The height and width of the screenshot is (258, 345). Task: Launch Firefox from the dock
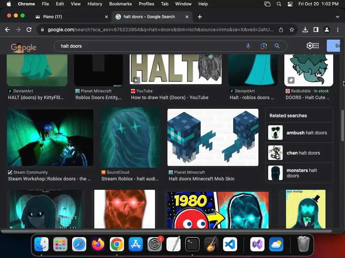98,244
